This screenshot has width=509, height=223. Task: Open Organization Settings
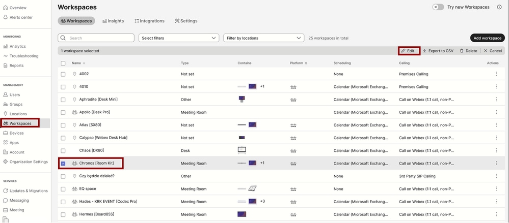point(25,162)
